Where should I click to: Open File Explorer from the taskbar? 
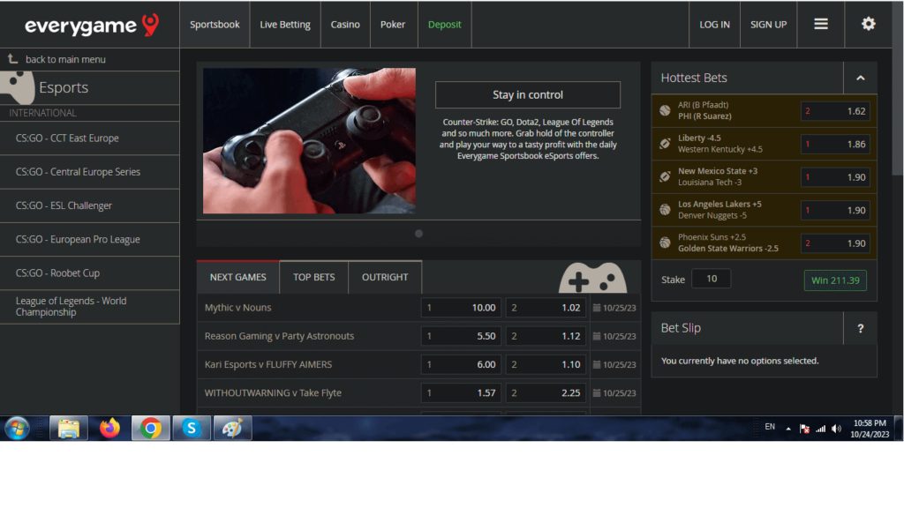69,429
